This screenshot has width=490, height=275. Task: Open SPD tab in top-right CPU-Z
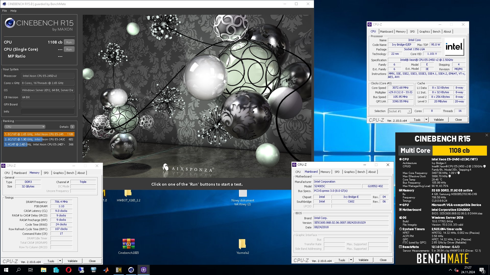pyautogui.click(x=412, y=32)
